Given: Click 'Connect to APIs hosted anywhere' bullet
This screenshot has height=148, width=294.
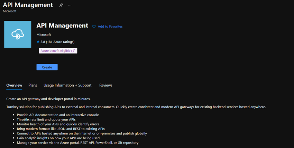Looking at the screenshot, I should tap(82, 134).
